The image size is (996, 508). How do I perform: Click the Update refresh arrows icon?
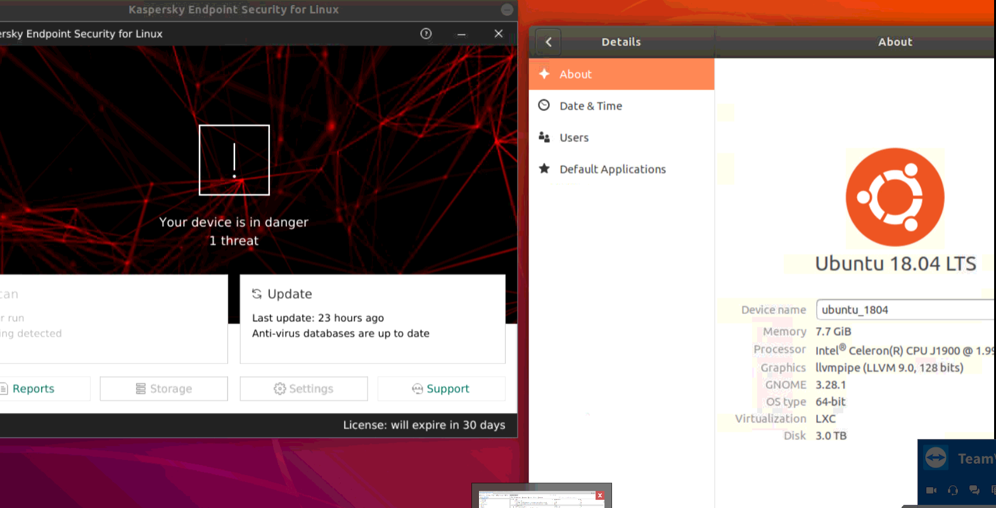pyautogui.click(x=257, y=294)
